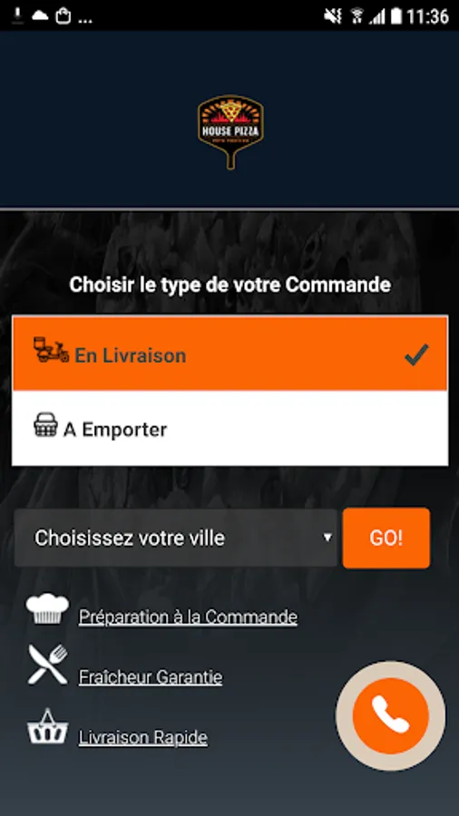Image resolution: width=459 pixels, height=816 pixels.
Task: Tap the Choisir le type de votre Commande heading
Action: click(230, 286)
